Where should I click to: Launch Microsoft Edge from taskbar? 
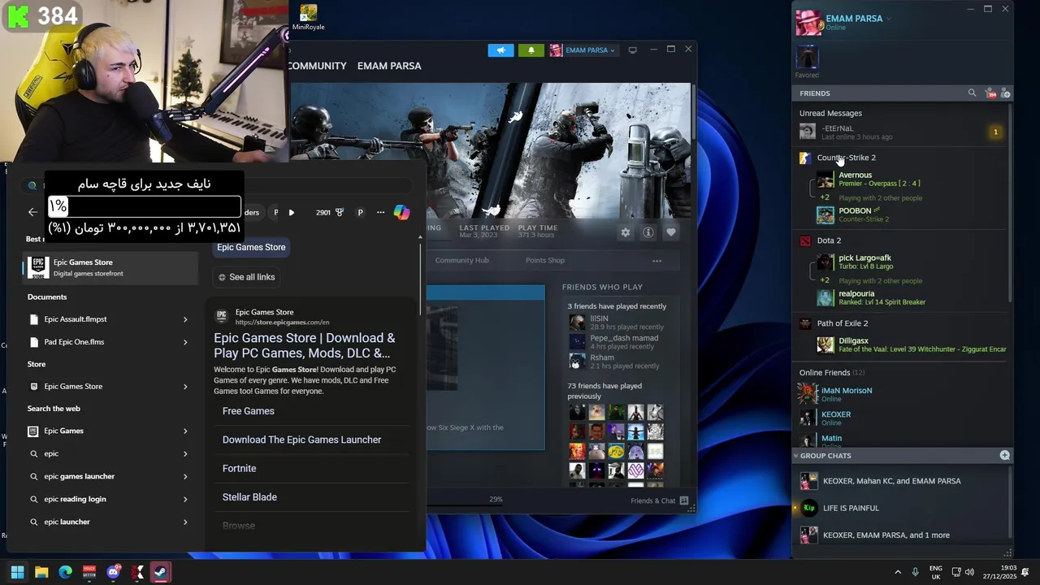pos(65,572)
